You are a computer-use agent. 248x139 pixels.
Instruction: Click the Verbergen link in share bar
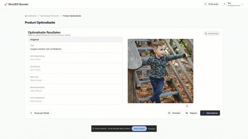pyautogui.click(x=152, y=129)
